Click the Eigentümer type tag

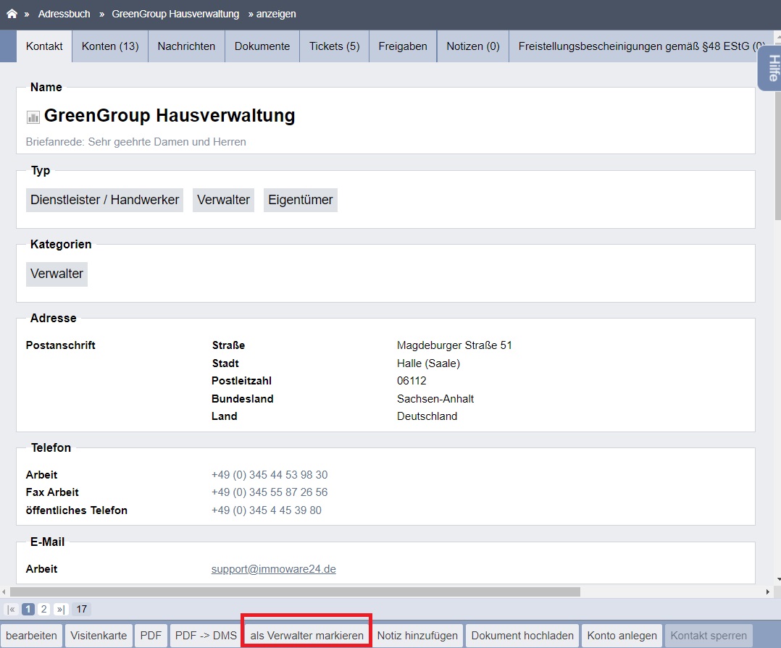[x=301, y=200]
